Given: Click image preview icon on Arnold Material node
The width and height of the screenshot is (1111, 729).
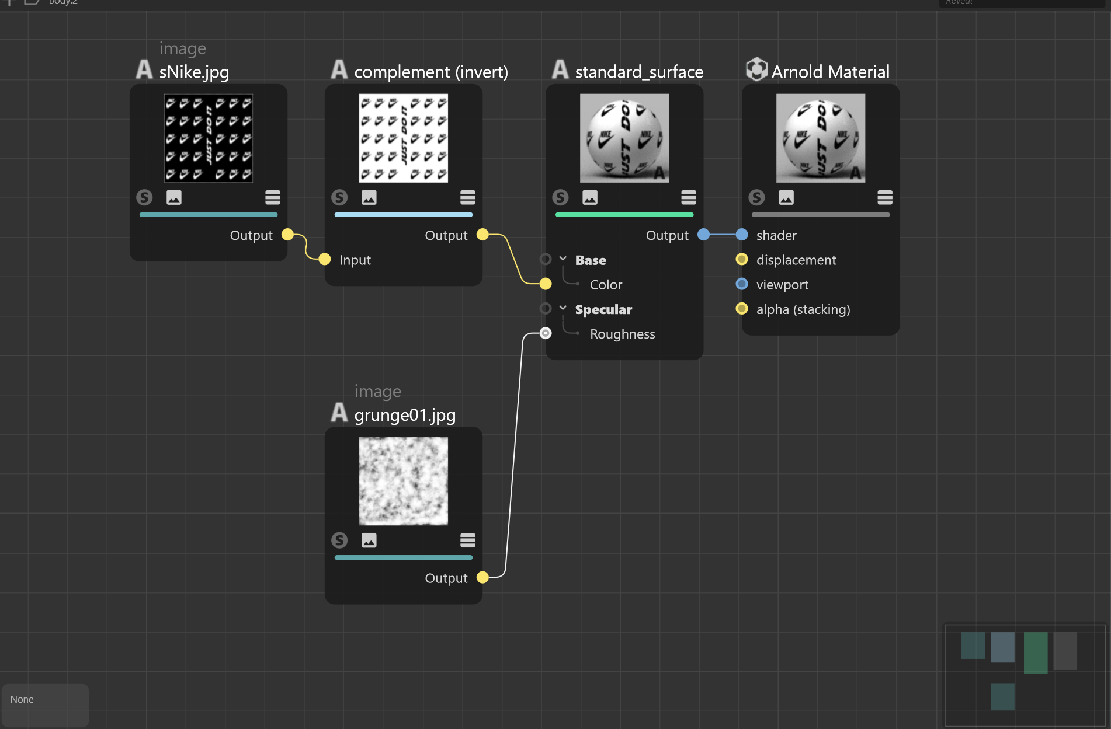Looking at the screenshot, I should [x=786, y=197].
